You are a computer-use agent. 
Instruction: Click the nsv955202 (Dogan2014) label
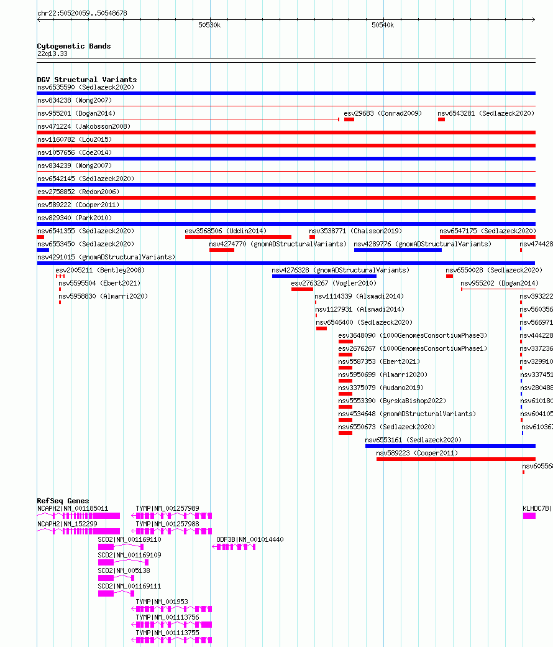click(500, 284)
